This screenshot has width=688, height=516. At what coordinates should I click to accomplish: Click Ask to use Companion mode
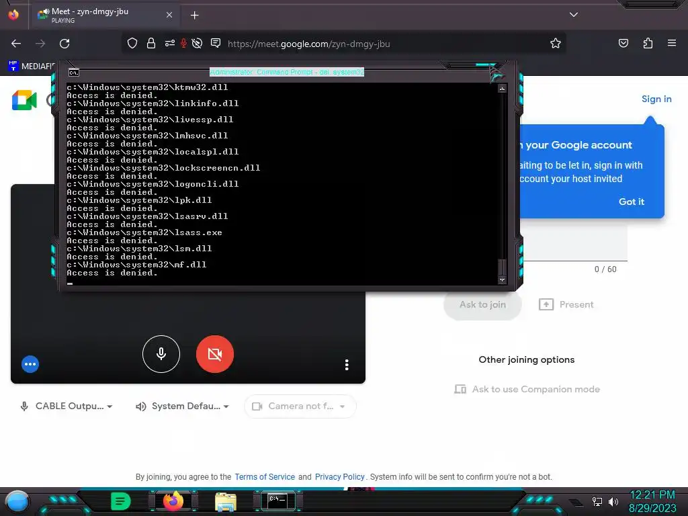[527, 389]
